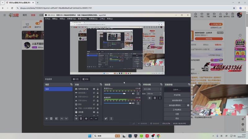The image size is (248, 139).
Task: Open source properties gear in Sources panel
Action: coord(86,119)
